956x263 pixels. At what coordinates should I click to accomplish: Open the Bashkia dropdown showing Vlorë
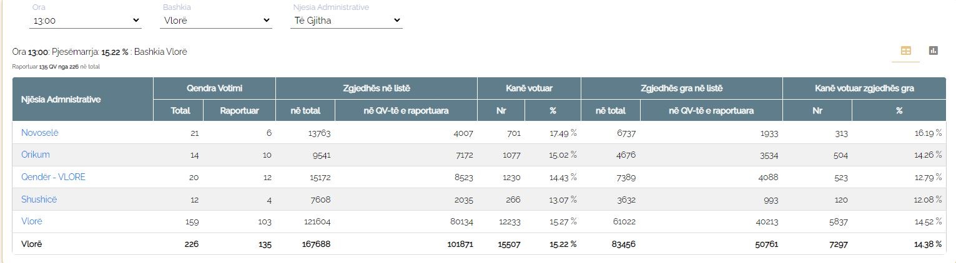(216, 20)
